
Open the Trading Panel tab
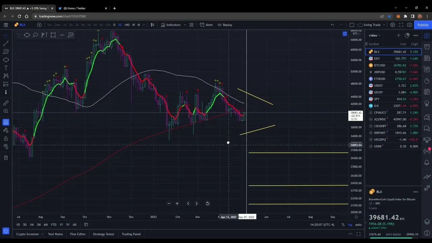click(x=131, y=234)
